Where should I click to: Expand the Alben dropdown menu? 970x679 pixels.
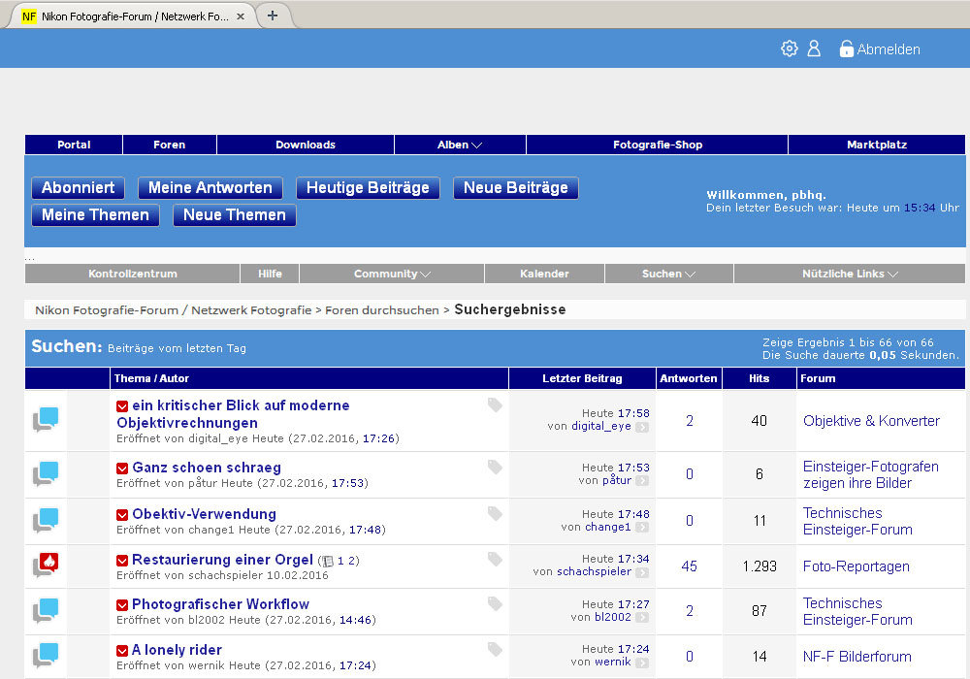point(460,145)
